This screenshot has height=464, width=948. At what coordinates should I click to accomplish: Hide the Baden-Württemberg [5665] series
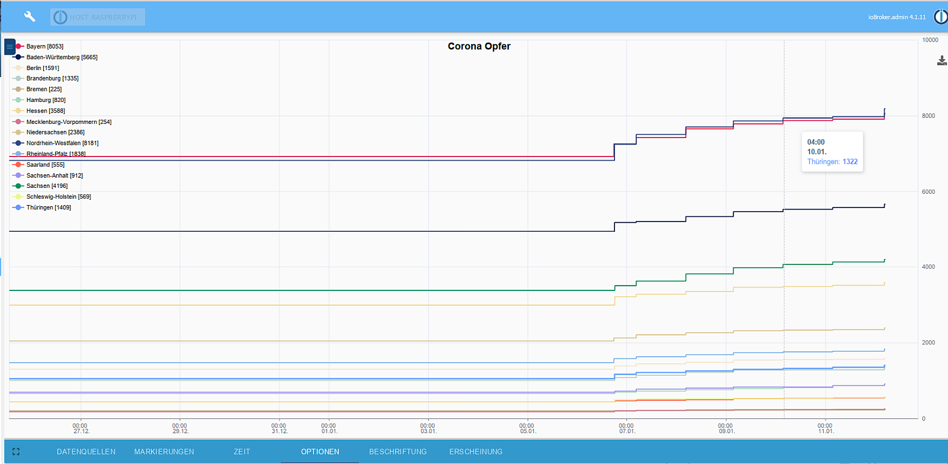point(55,57)
